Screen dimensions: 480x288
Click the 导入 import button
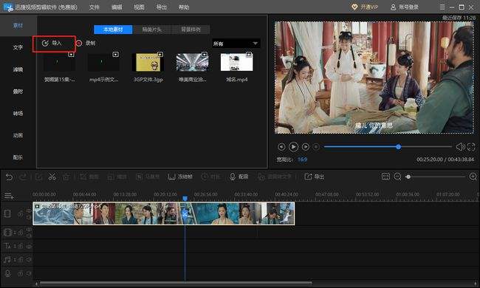(x=52, y=43)
